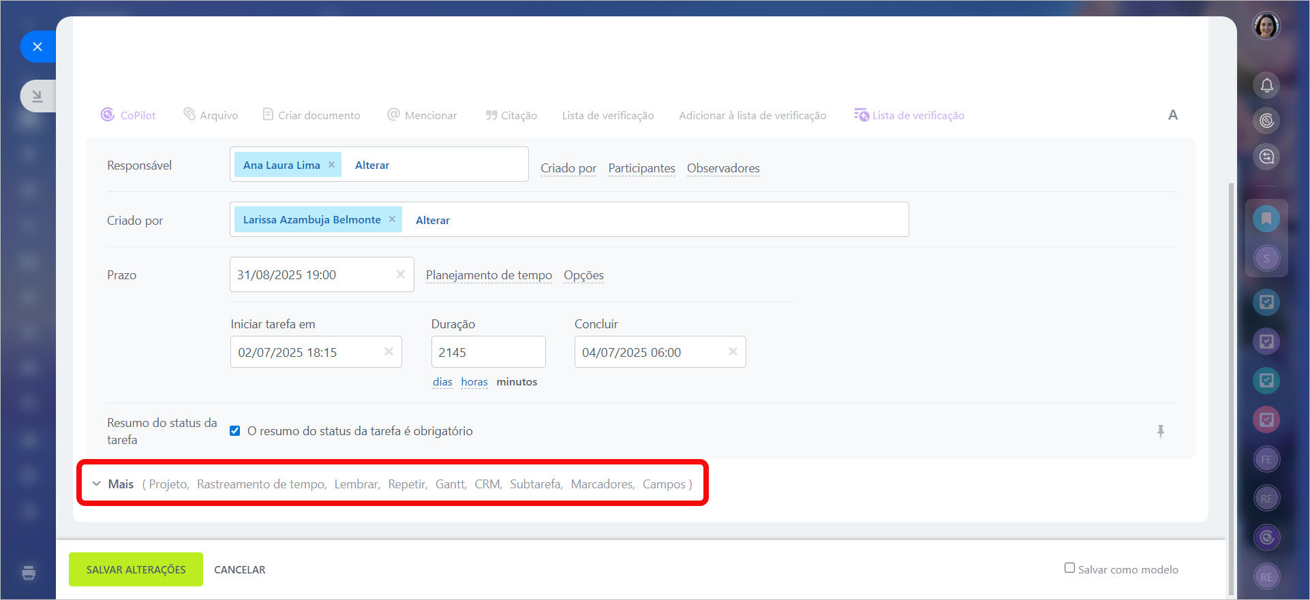Click the collapse arrow icon below the close button
This screenshot has height=600, width=1310.
[x=37, y=96]
